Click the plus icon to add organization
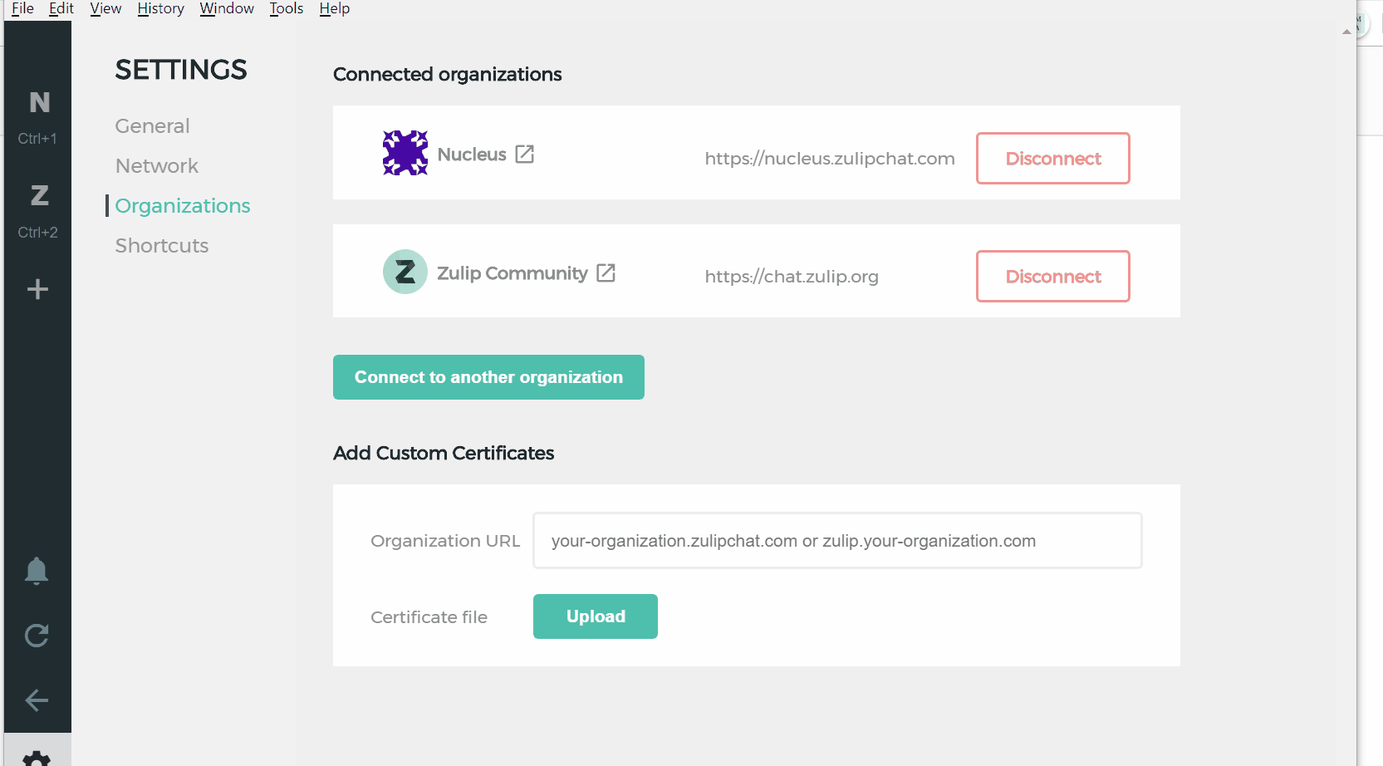 (37, 289)
